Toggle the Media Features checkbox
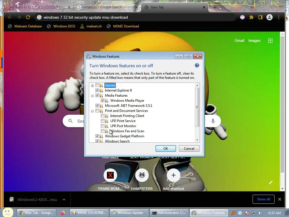The height and width of the screenshot is (217, 289). point(97,96)
